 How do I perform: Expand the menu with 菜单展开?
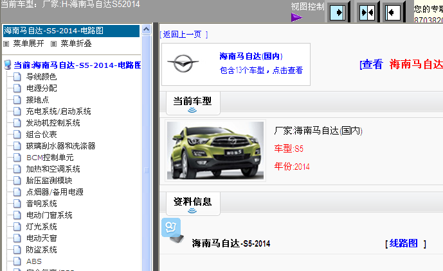pos(28,44)
